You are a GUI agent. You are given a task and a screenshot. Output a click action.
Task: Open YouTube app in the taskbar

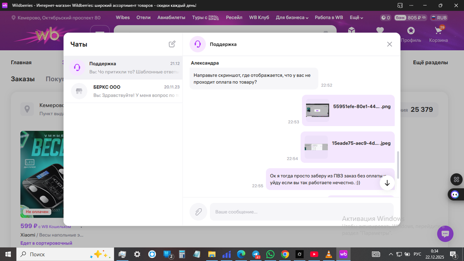pyautogui.click(x=314, y=254)
